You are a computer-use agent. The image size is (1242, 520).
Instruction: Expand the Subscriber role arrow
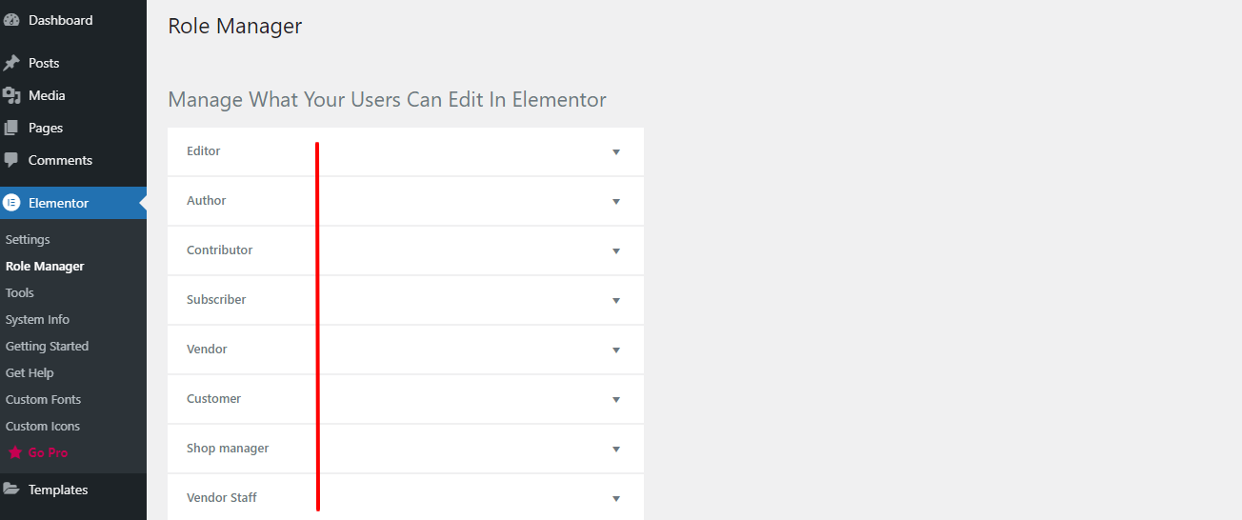[x=616, y=301]
